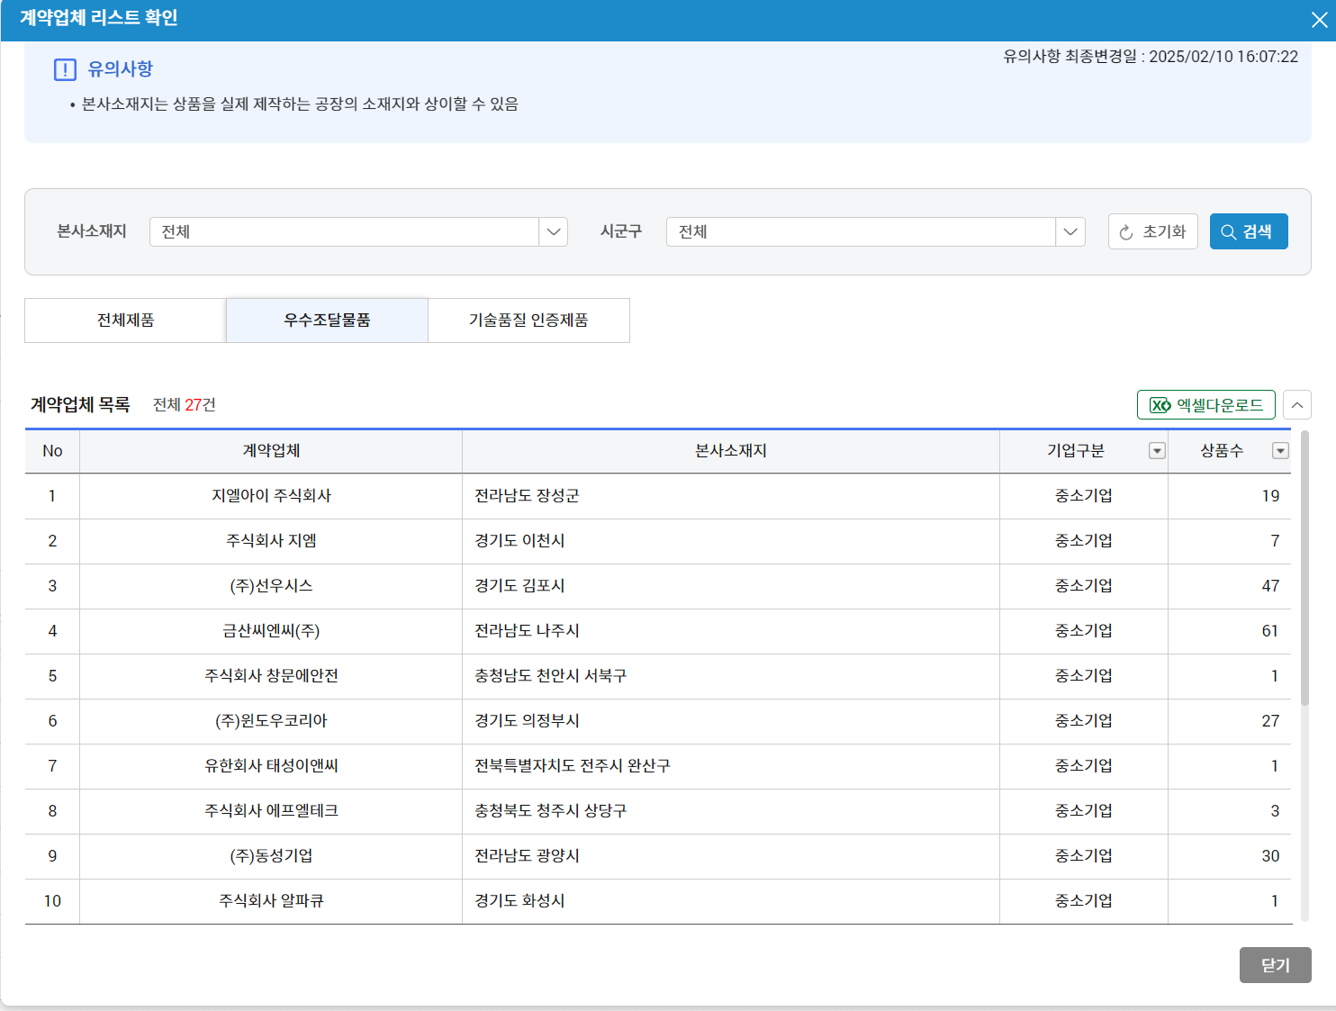Select the company 주식회사 에프엘테크
This screenshot has width=1336, height=1011.
coord(271,811)
